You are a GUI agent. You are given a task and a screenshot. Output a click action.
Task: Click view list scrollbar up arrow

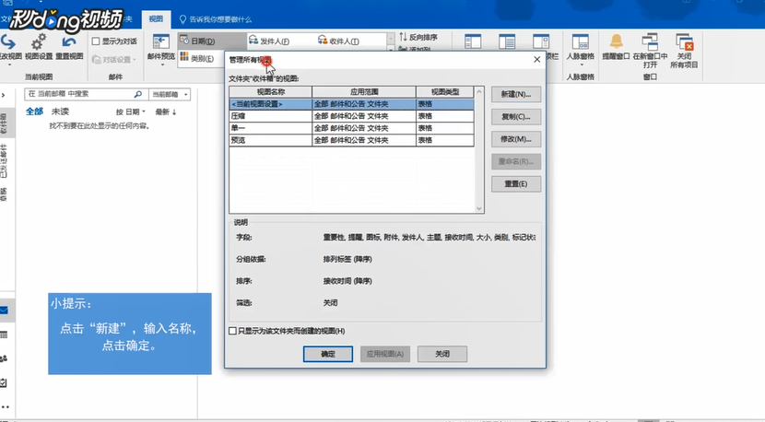479,91
